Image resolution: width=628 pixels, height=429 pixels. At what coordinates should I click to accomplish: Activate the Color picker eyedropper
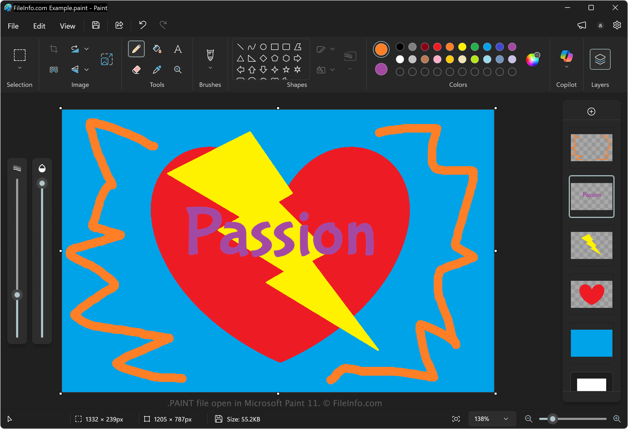157,70
